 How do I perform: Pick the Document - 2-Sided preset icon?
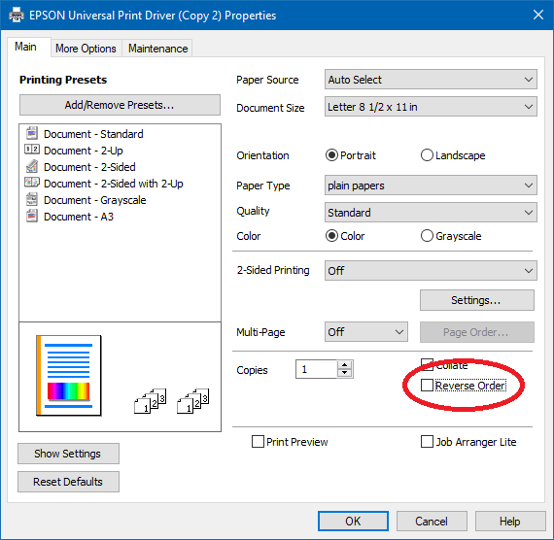click(32, 166)
